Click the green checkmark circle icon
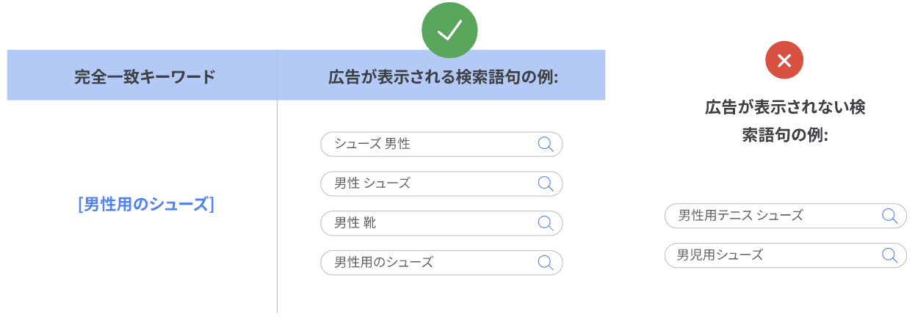The image size is (915, 317). click(x=449, y=31)
